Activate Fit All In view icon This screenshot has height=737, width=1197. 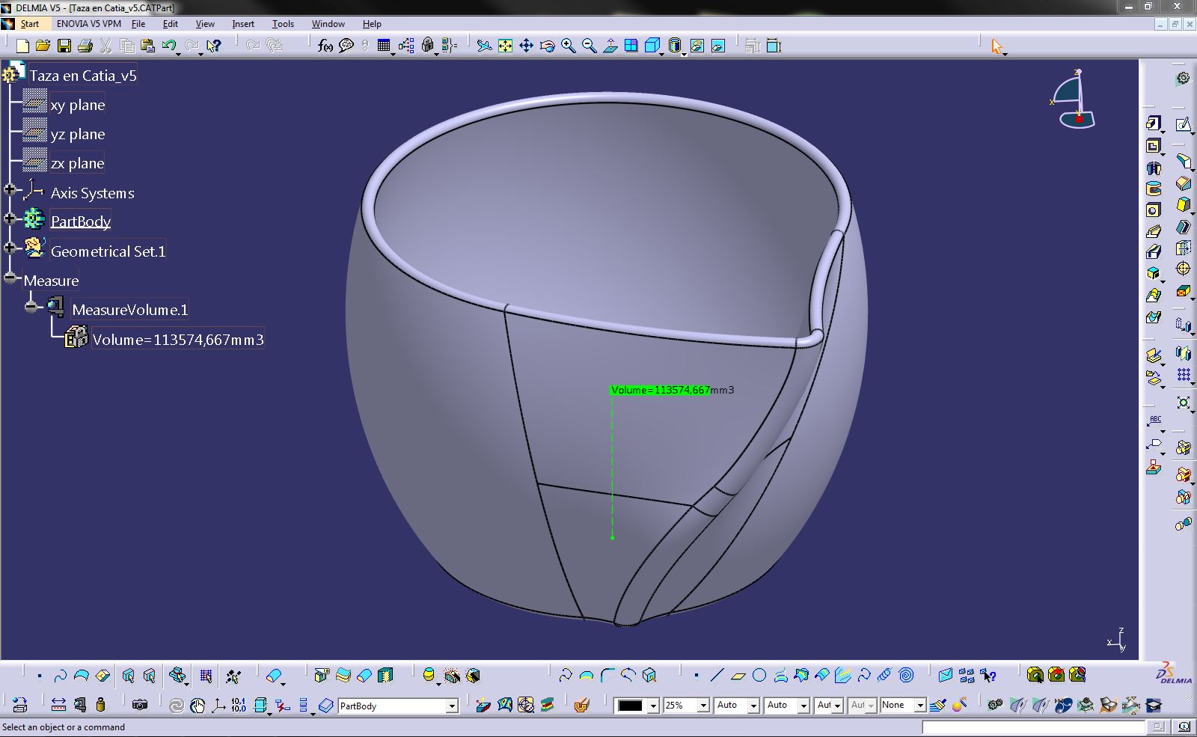(505, 46)
